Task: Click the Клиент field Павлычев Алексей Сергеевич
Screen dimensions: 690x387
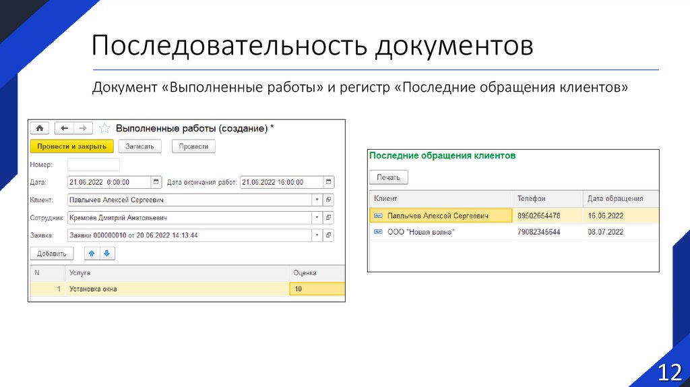Action: (x=190, y=200)
